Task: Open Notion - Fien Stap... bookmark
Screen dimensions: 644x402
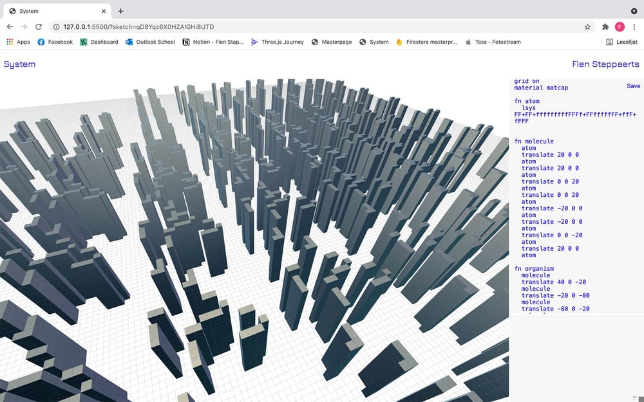Action: pos(213,42)
